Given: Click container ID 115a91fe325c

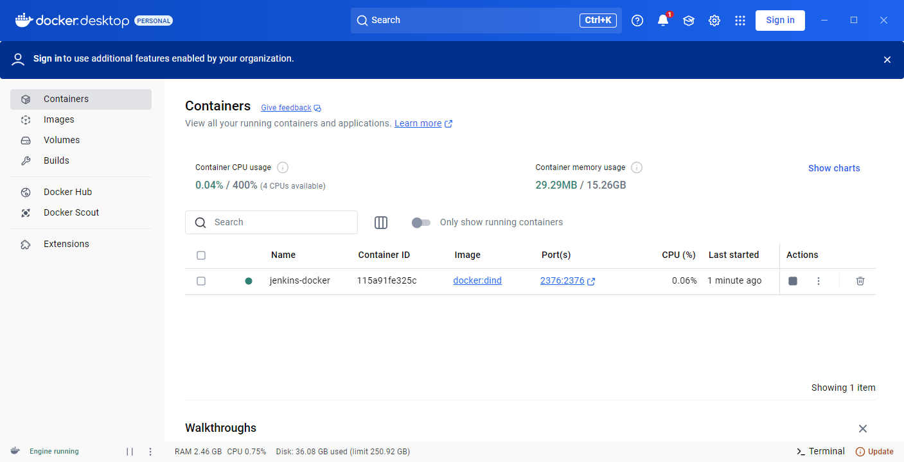Looking at the screenshot, I should pos(387,280).
